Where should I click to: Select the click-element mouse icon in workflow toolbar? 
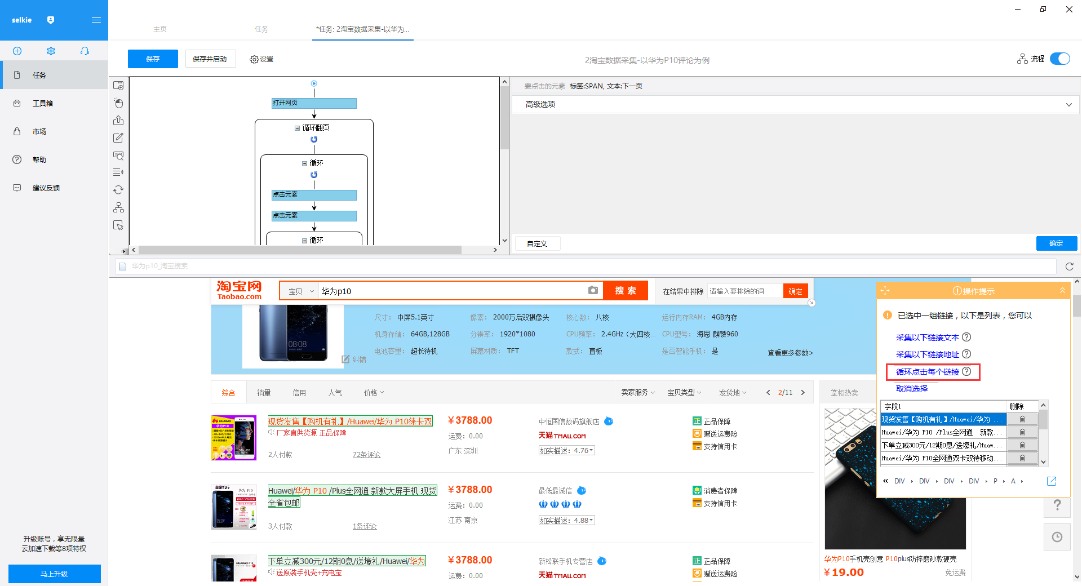[x=118, y=103]
